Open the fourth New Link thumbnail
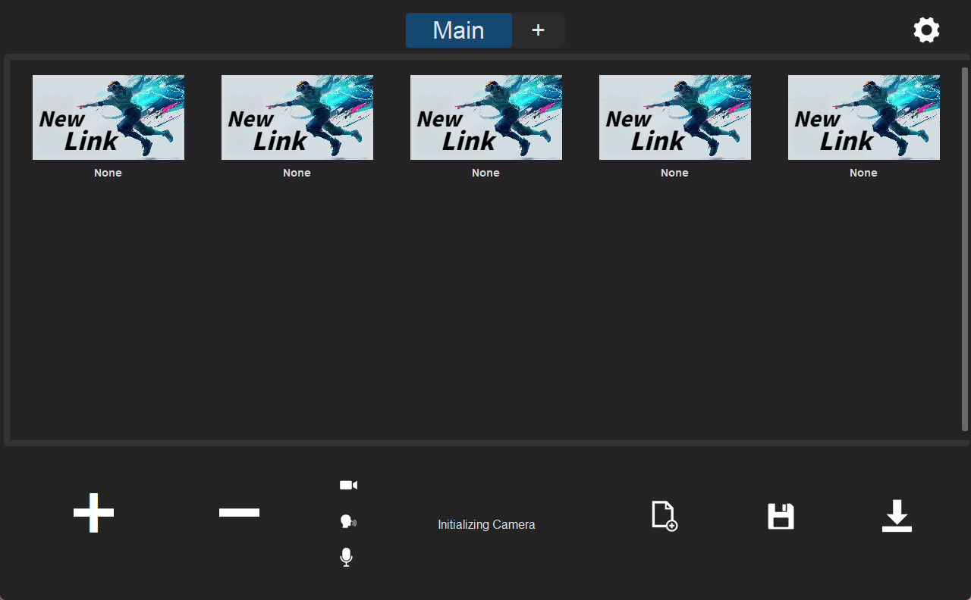The height and width of the screenshot is (600, 971). (674, 117)
